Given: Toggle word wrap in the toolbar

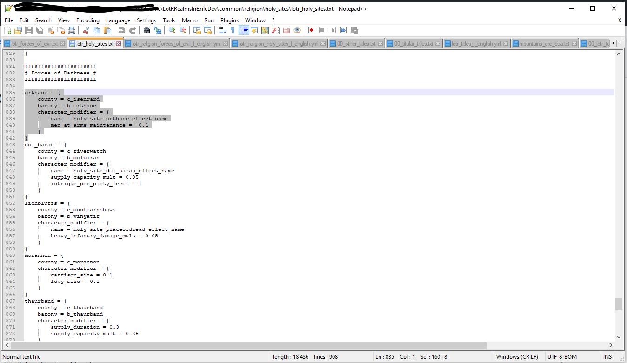Looking at the screenshot, I should pos(222,30).
